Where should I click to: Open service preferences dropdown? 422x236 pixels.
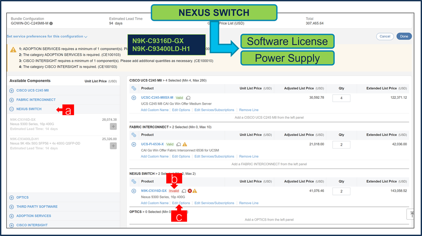click(x=47, y=36)
